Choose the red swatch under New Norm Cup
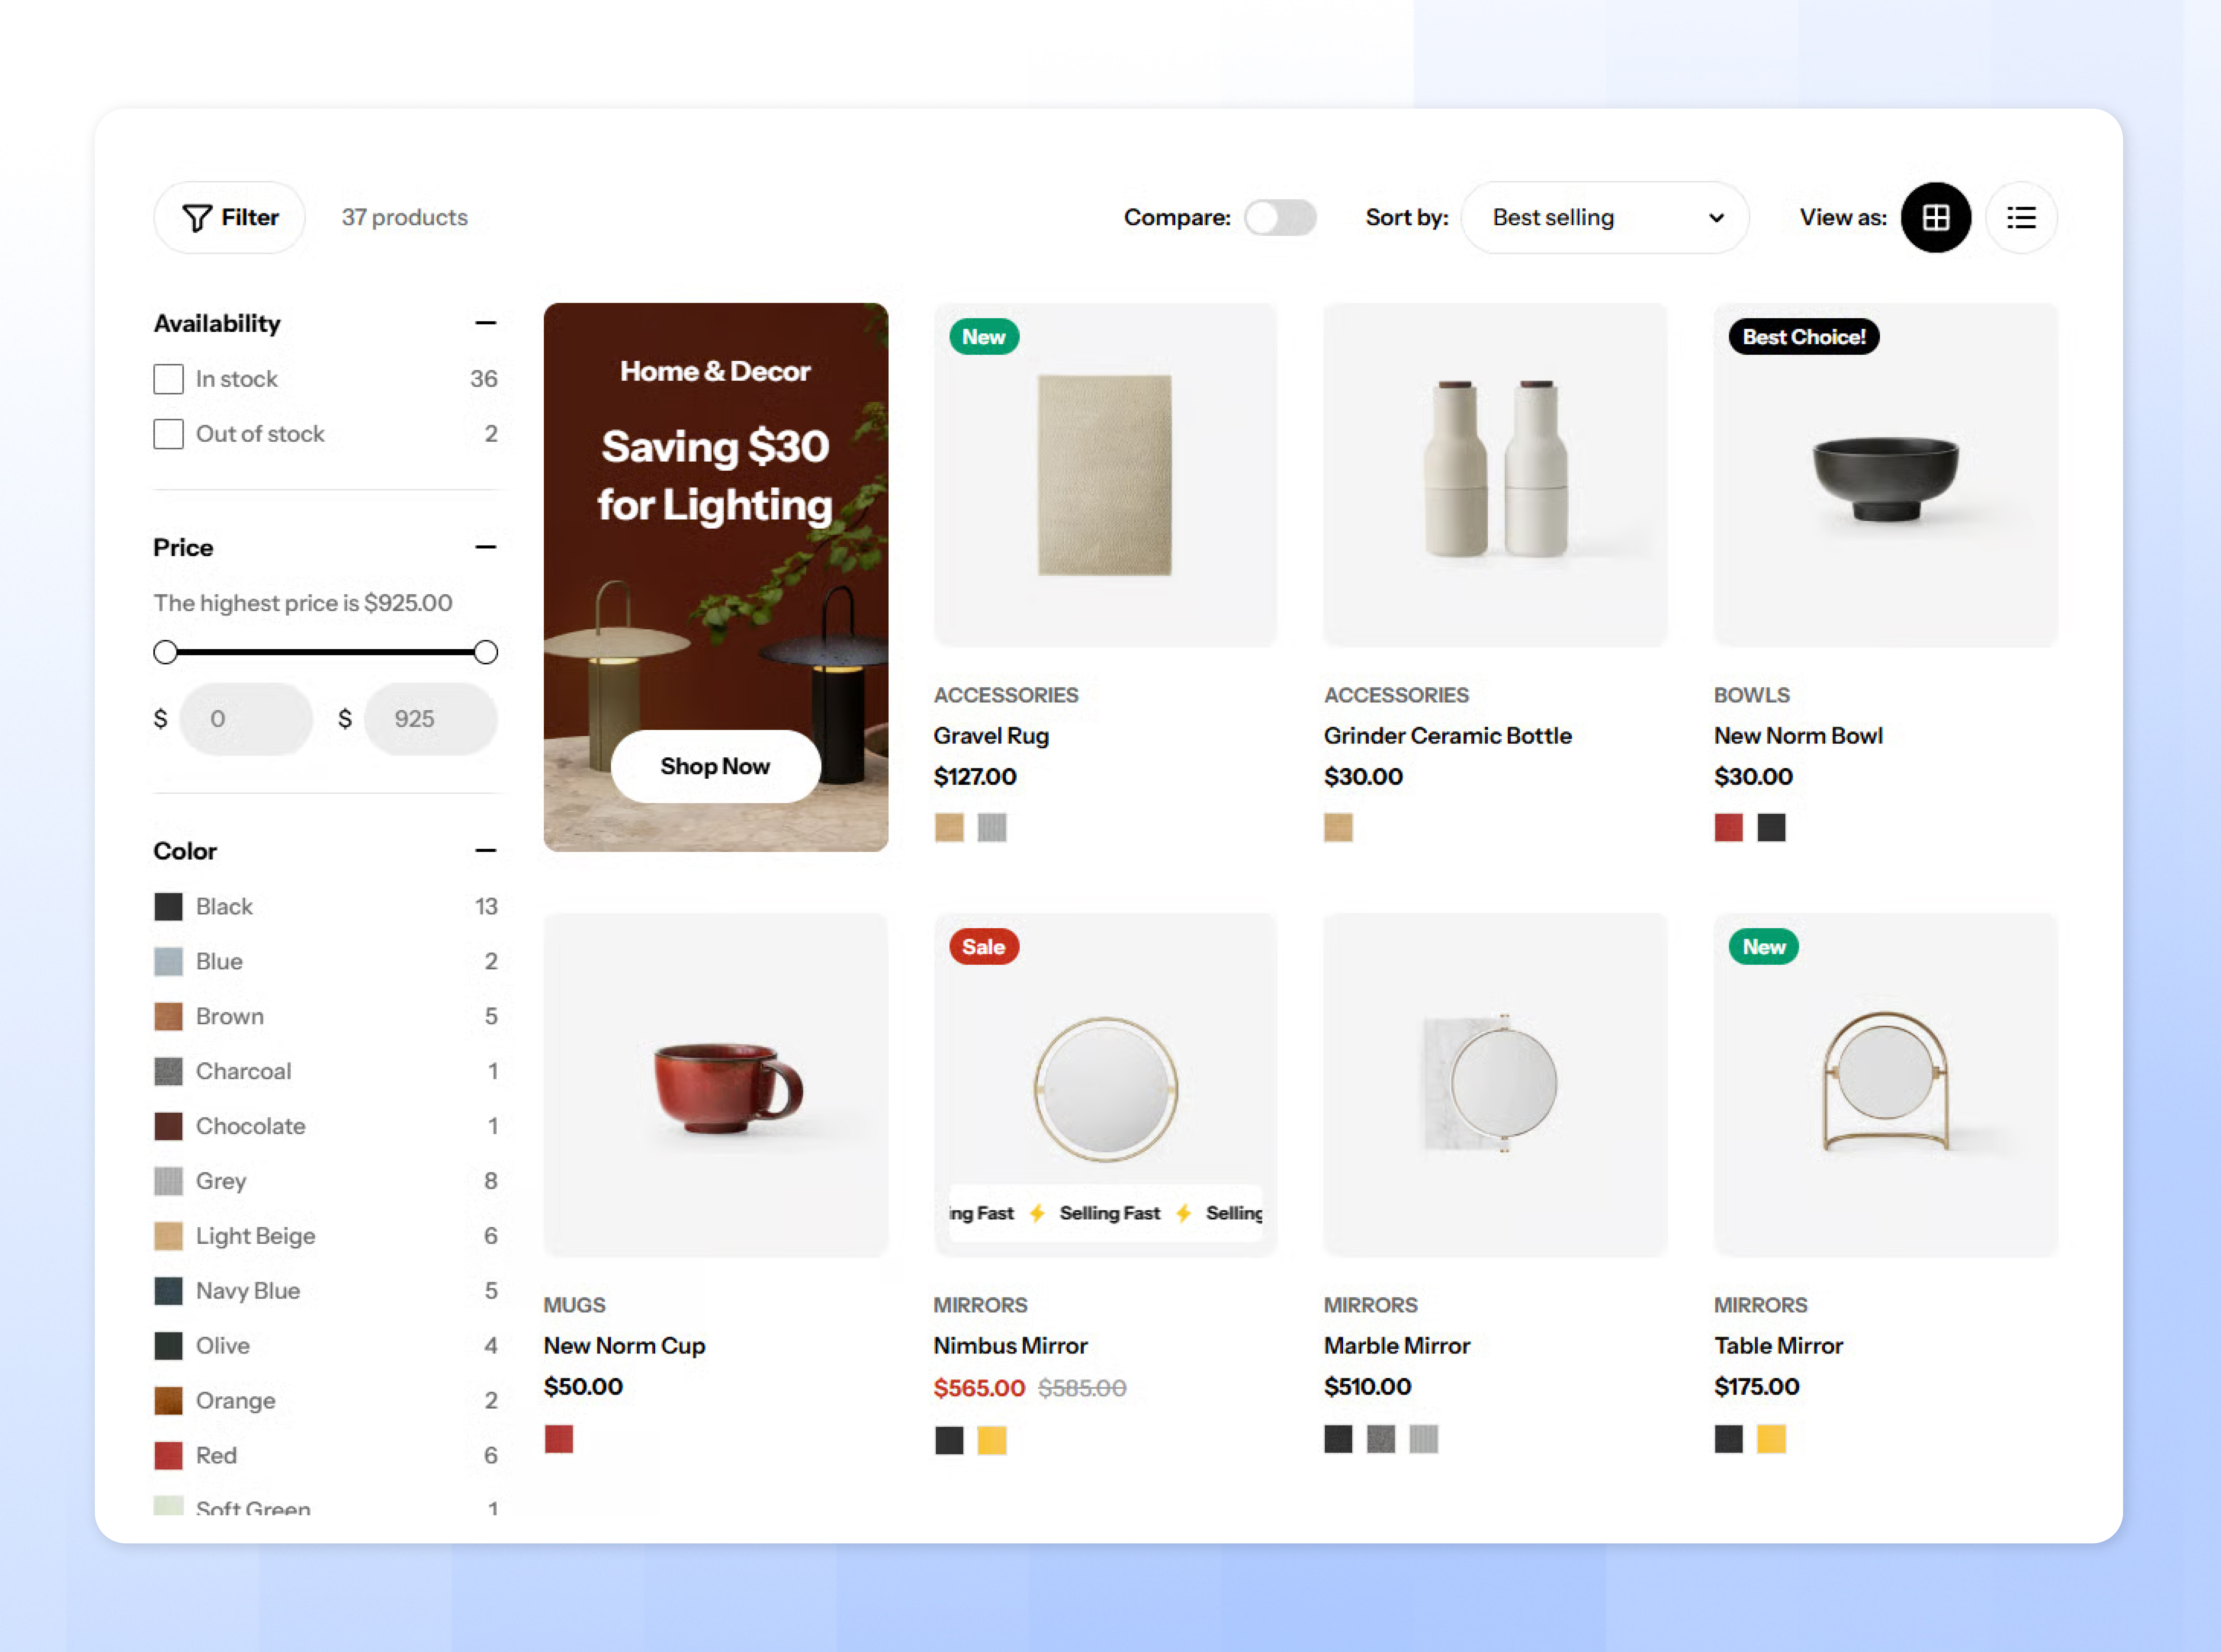The height and width of the screenshot is (1652, 2221). (559, 1439)
